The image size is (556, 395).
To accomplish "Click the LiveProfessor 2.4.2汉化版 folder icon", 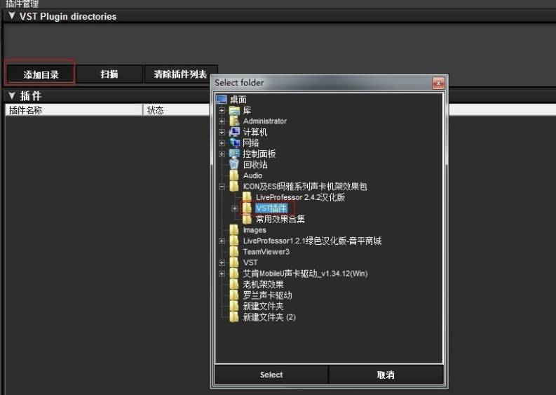I will (248, 197).
